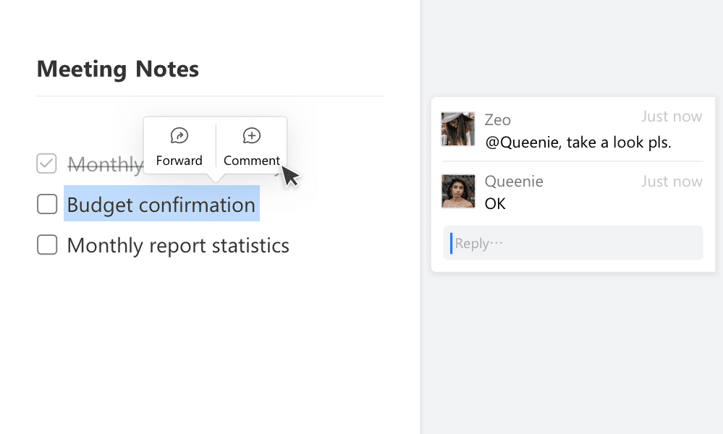Screen dimensions: 723x434
Task: Click the highlighted Budget confirmation text
Action: click(x=161, y=204)
